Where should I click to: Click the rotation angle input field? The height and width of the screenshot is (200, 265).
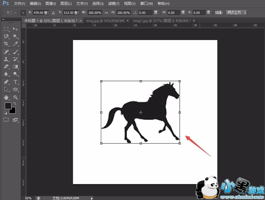coord(146,13)
